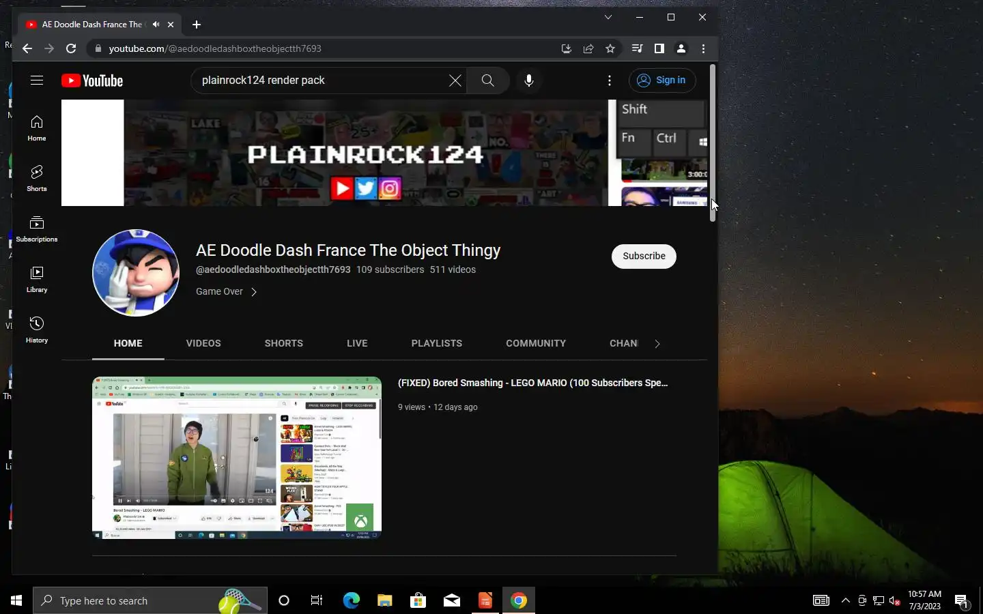Open the muted volume tray icon
The image size is (983, 614).
click(x=895, y=600)
